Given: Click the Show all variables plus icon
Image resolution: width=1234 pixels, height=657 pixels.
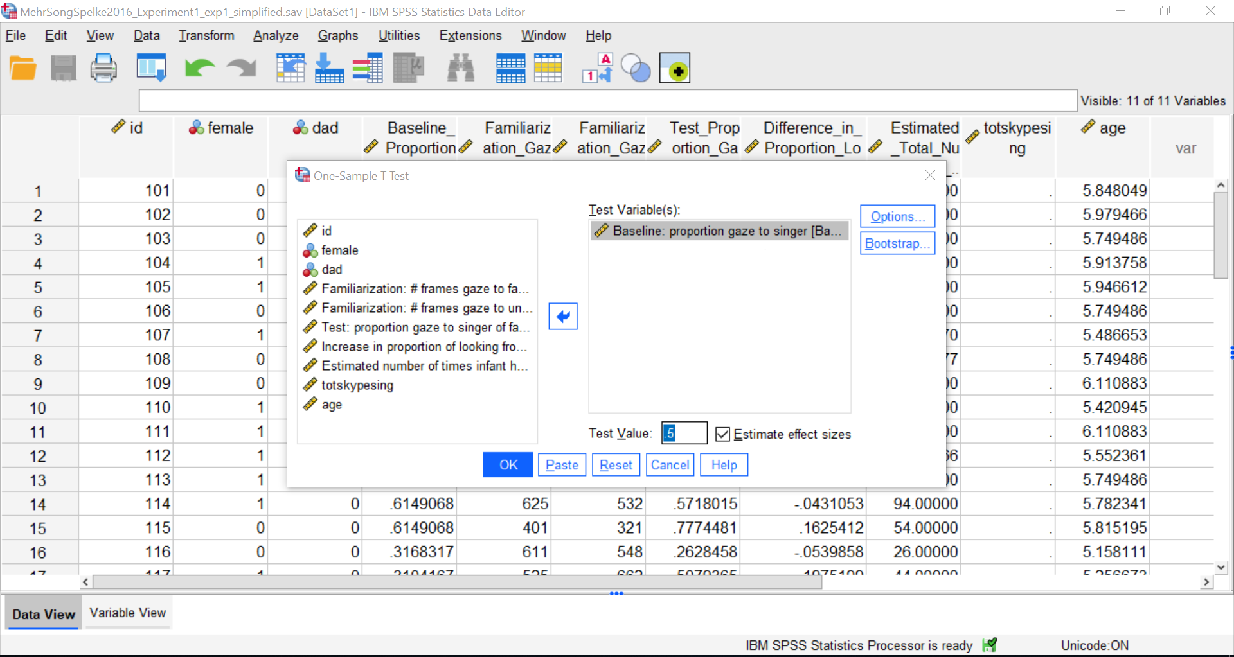Looking at the screenshot, I should [675, 68].
